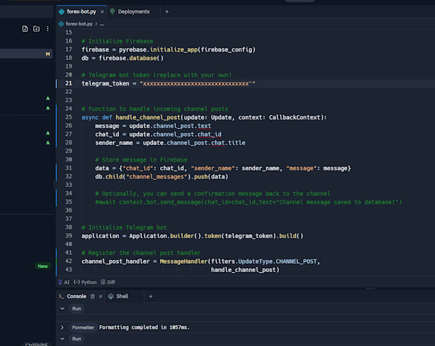Open the sidebar three-dot options menu
Viewport: 435px width, 346px height.
click(x=48, y=29)
